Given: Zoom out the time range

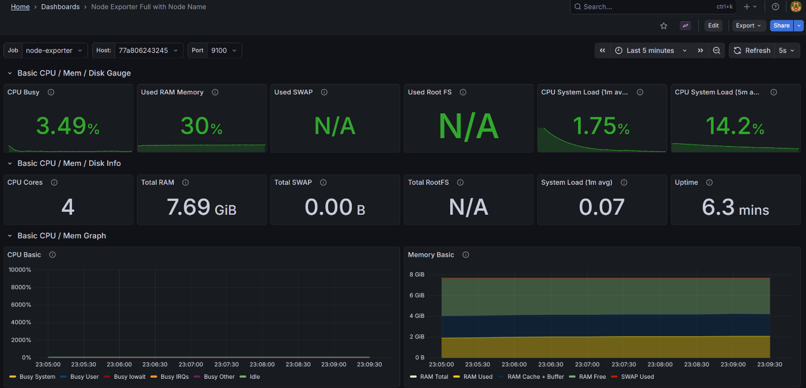Looking at the screenshot, I should 716,51.
